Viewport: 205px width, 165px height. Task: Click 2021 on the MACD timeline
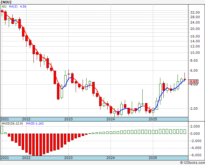point(5,158)
